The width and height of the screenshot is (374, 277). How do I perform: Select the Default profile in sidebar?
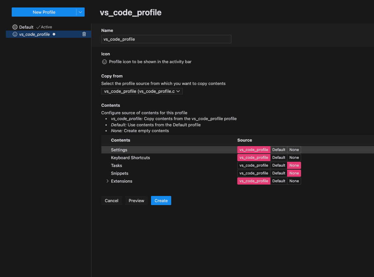pyautogui.click(x=48, y=27)
